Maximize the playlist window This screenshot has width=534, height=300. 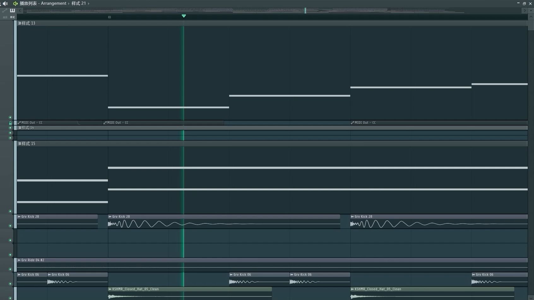524,3
